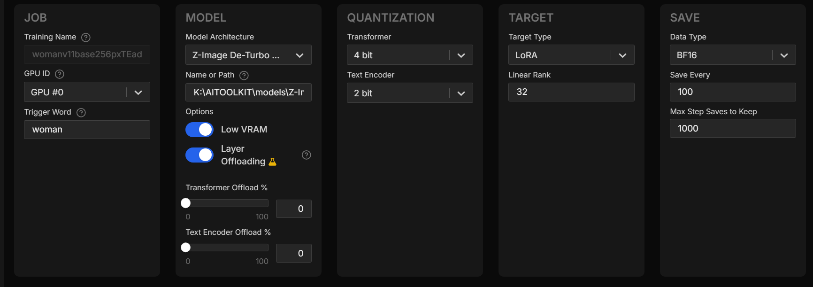Screen dimensions: 813x287
Task: Click the Text Encoder Offload % slider handle
Action: tap(186, 248)
